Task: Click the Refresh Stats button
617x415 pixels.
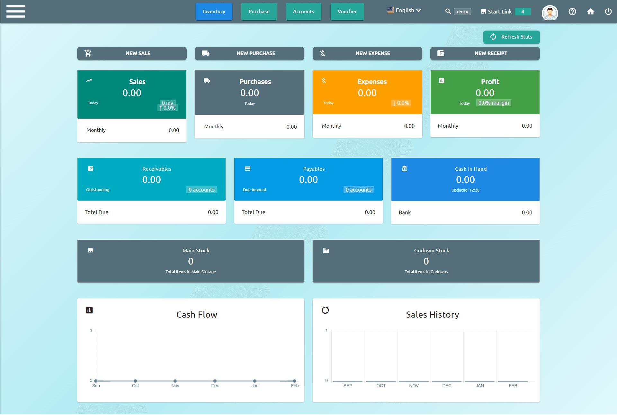Action: point(511,37)
